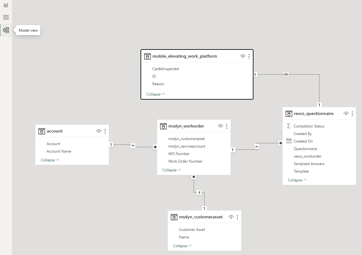
Task: Click the msdyn_workorder table header
Action: 186,126
